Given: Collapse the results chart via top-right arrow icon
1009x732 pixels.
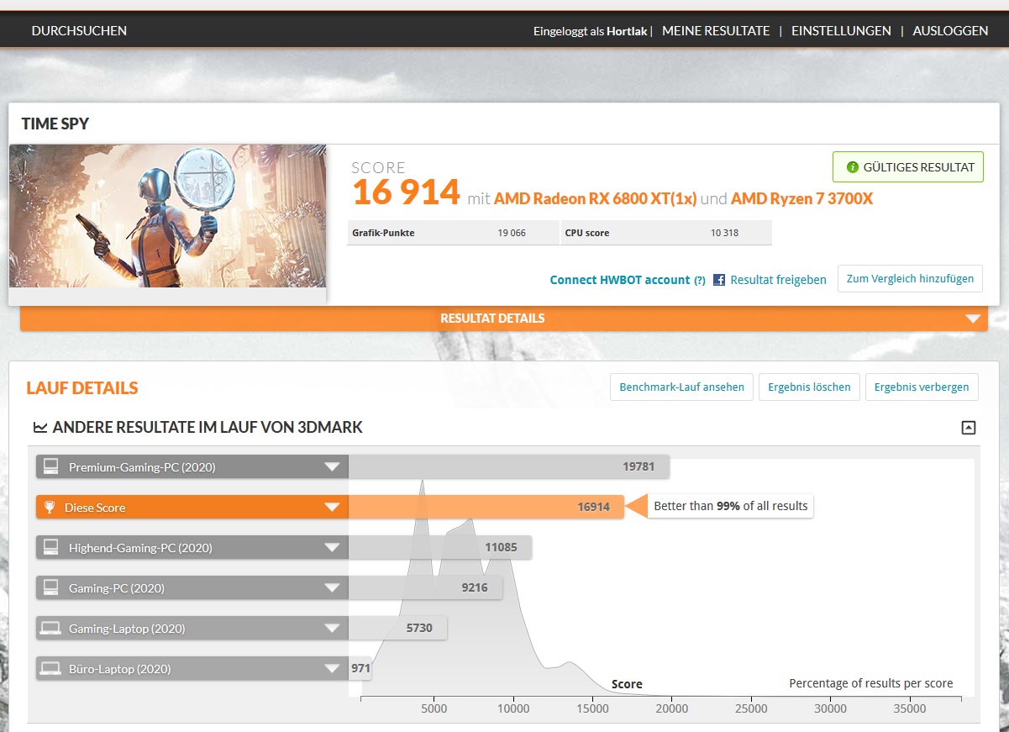Looking at the screenshot, I should (x=968, y=428).
